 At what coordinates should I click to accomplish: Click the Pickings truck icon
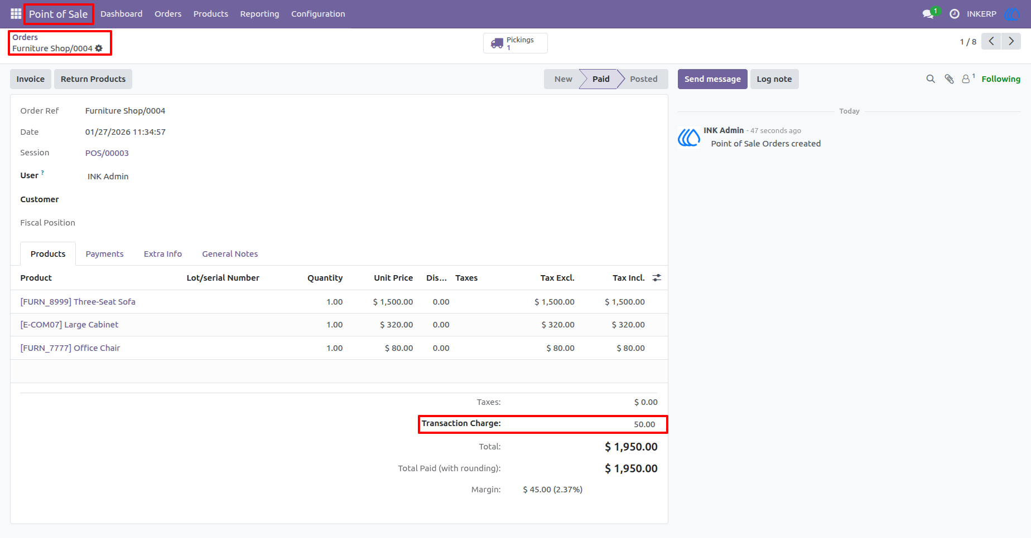click(497, 43)
